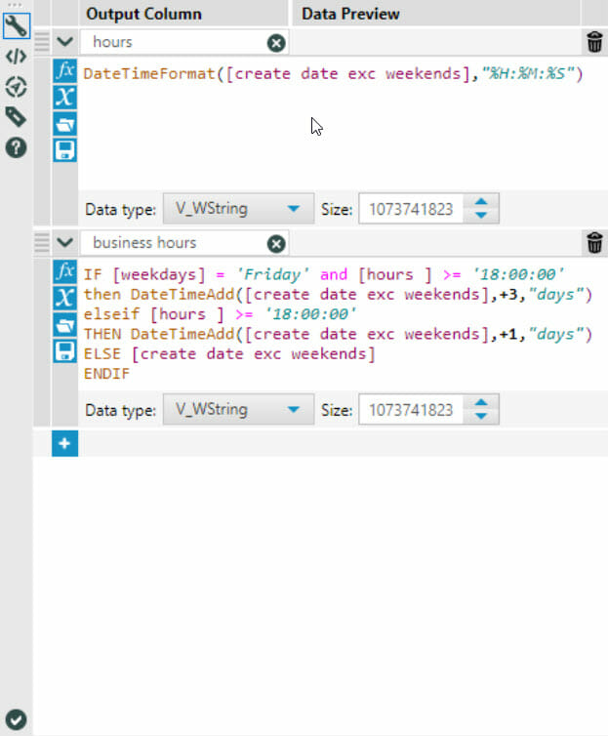Open the fx functions list for hours expression
Image resolution: width=608 pixels, height=736 pixels.
pos(64,72)
